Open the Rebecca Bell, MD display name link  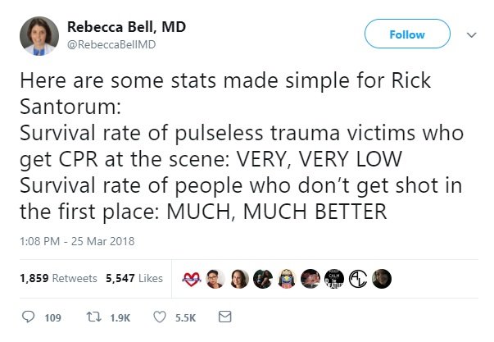[125, 27]
